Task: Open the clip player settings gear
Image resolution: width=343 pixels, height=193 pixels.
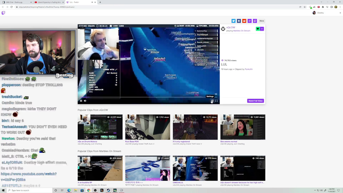Action: point(212,101)
